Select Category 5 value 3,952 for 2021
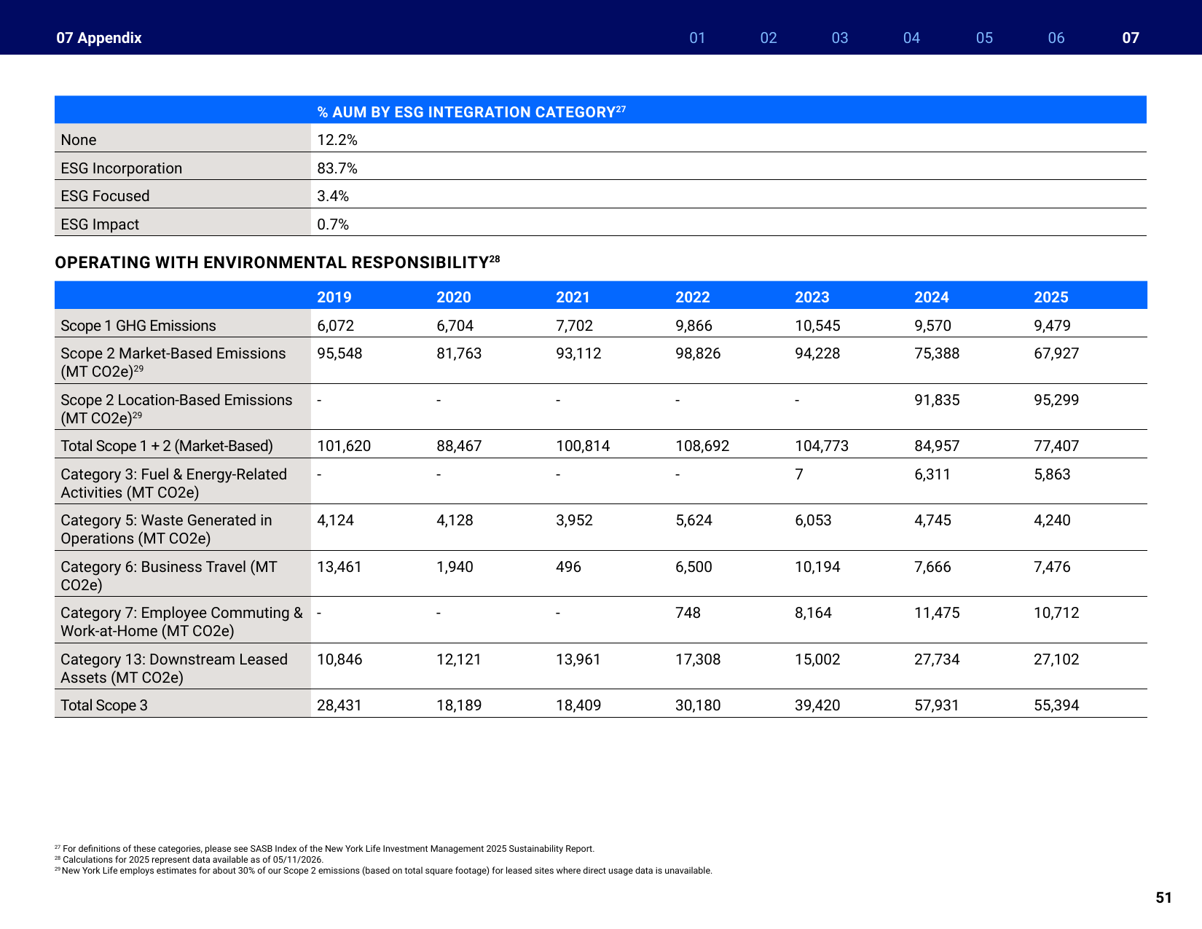This screenshot has height=929, width=1202. pos(574,520)
